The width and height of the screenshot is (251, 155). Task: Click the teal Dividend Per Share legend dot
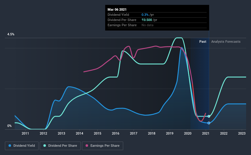(x=45, y=146)
